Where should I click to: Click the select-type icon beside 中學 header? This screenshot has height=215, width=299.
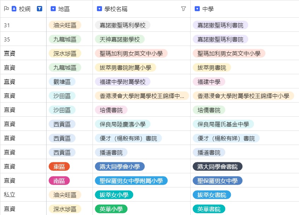coord(197,9)
